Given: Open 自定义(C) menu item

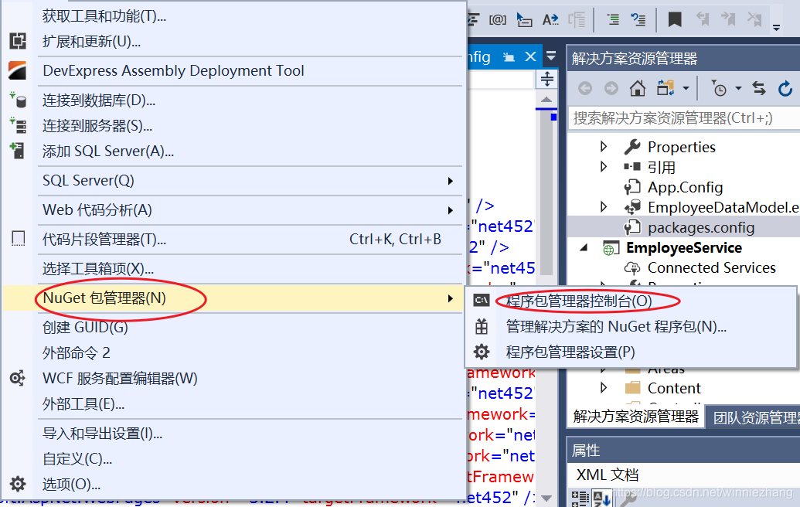Looking at the screenshot, I should coord(232,459).
